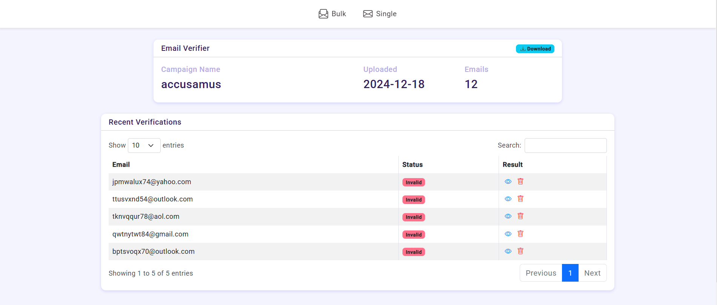Delete qwtnytwt84@gmail.com using the trash icon
The image size is (717, 305).
pyautogui.click(x=520, y=234)
